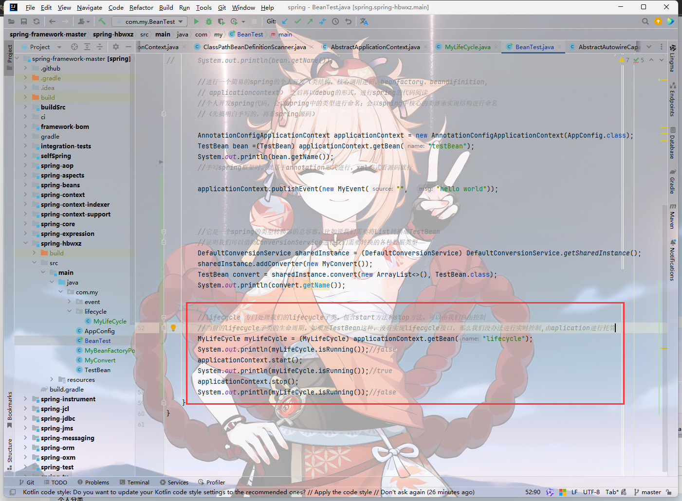Click the Synchronize reload icon
Image resolution: width=682 pixels, height=501 pixels.
[x=37, y=21]
